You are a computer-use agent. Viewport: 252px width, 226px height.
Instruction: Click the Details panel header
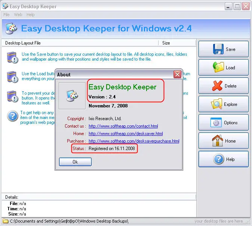(99, 197)
